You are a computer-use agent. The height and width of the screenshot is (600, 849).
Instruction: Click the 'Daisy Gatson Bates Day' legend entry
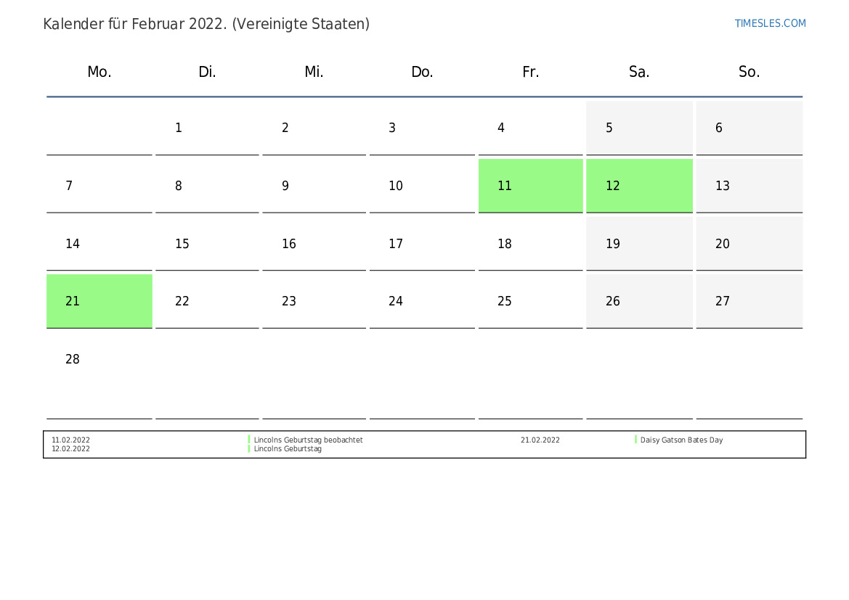tap(681, 440)
